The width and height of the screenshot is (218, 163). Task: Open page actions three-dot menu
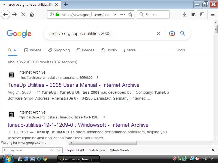[122, 14]
